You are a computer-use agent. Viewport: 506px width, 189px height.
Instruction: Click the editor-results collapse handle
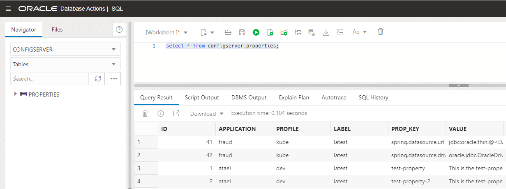[x=459, y=85]
